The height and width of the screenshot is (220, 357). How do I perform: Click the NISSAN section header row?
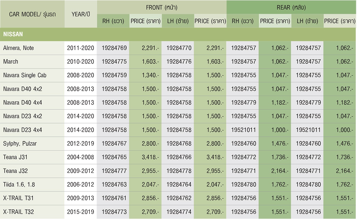(x=178, y=35)
